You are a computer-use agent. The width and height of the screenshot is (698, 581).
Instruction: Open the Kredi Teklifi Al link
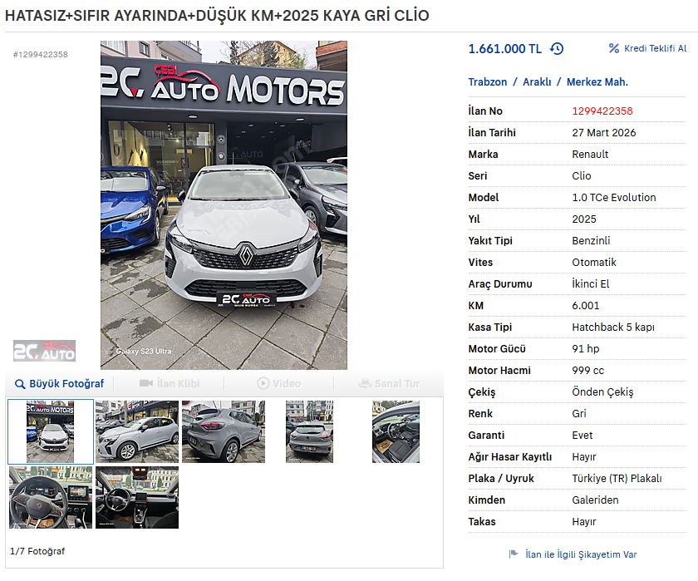656,48
